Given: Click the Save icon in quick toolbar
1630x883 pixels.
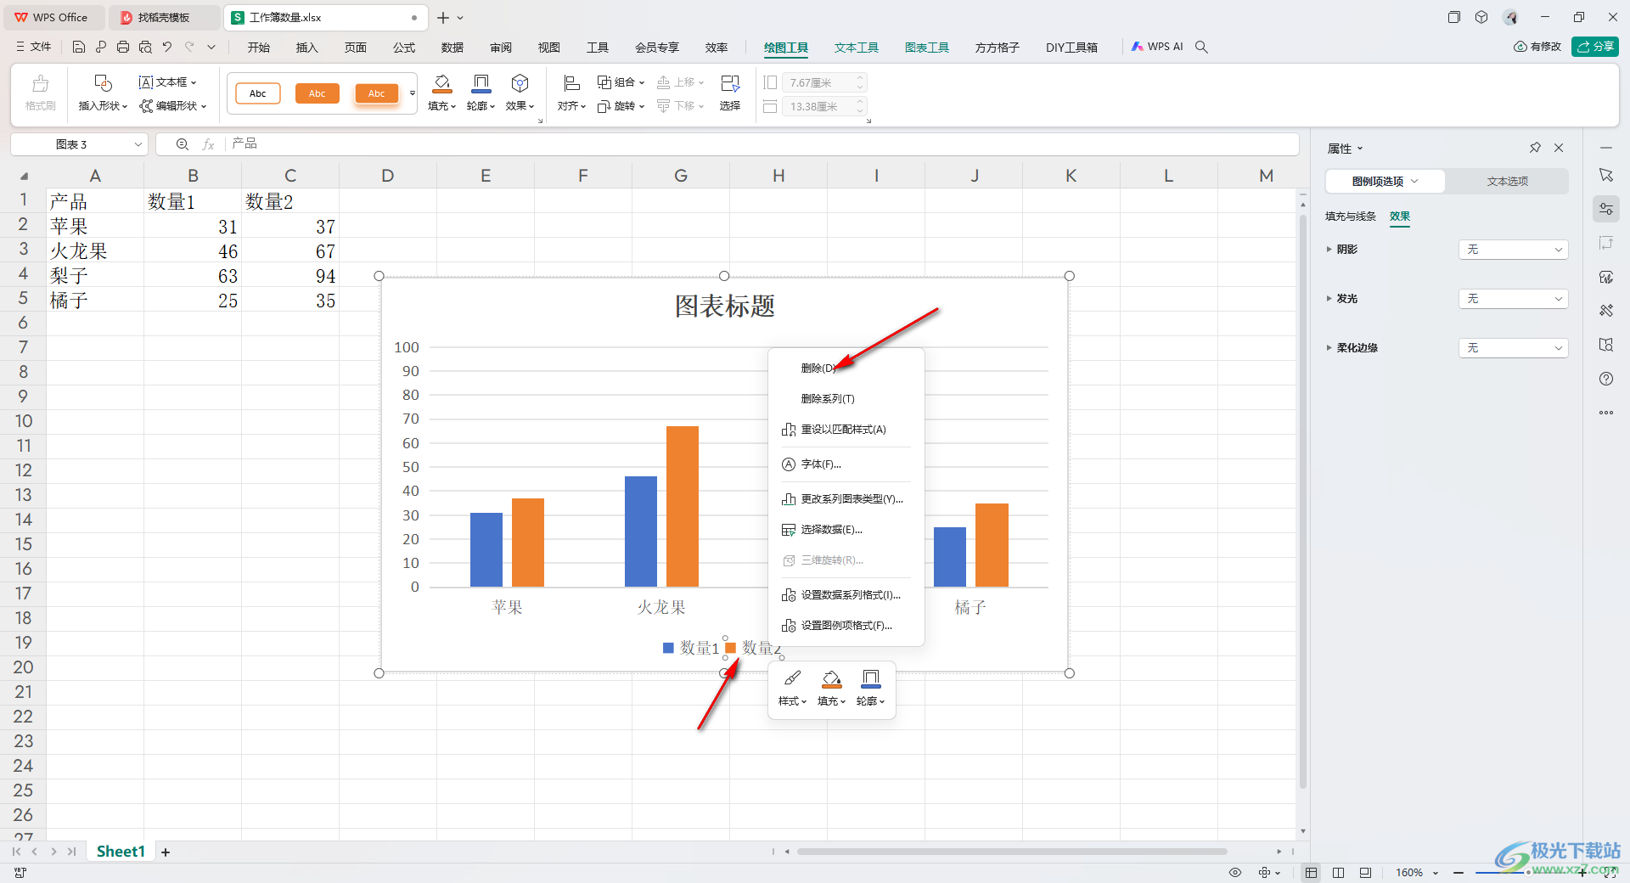Looking at the screenshot, I should 79,48.
